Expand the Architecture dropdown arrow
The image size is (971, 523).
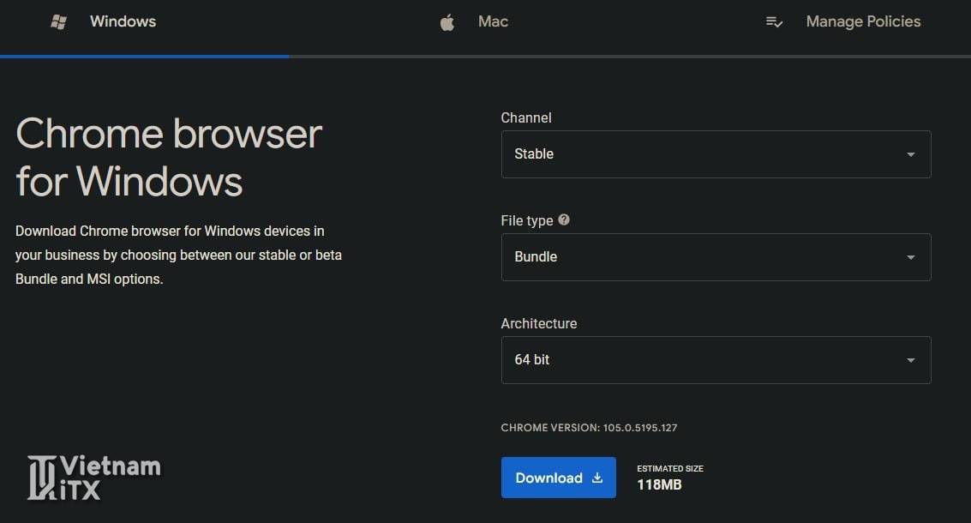coord(910,360)
